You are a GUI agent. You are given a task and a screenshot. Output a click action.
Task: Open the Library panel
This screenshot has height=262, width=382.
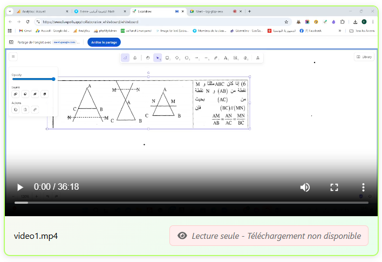pos(364,57)
